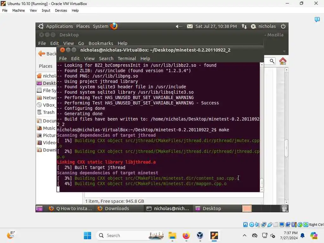Image resolution: width=324 pixels, height=243 pixels.
Task: Click the Firefox window vertical scrollbar thumb
Action: [286, 148]
